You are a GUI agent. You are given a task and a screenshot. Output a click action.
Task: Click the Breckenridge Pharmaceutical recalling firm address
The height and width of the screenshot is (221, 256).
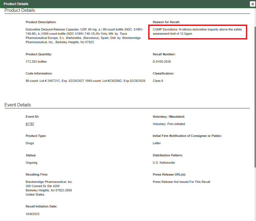(x=49, y=188)
